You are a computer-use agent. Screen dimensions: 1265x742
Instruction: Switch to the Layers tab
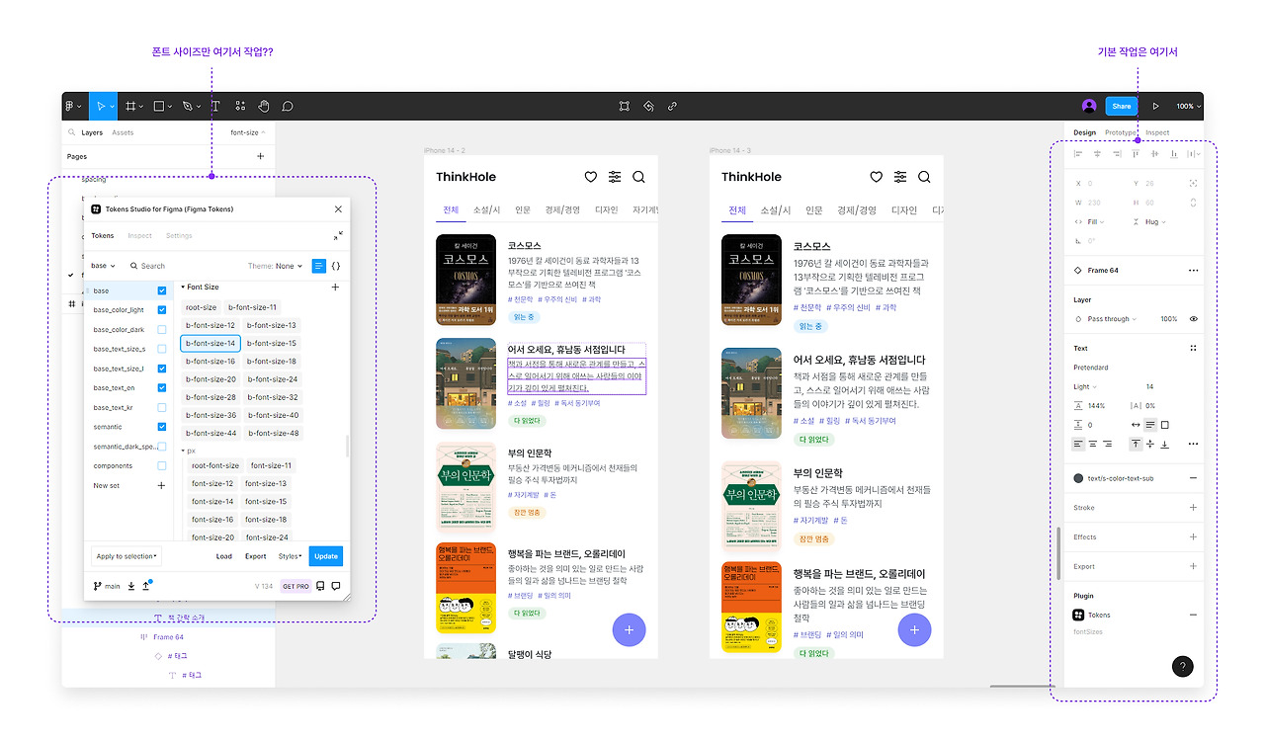click(x=92, y=132)
